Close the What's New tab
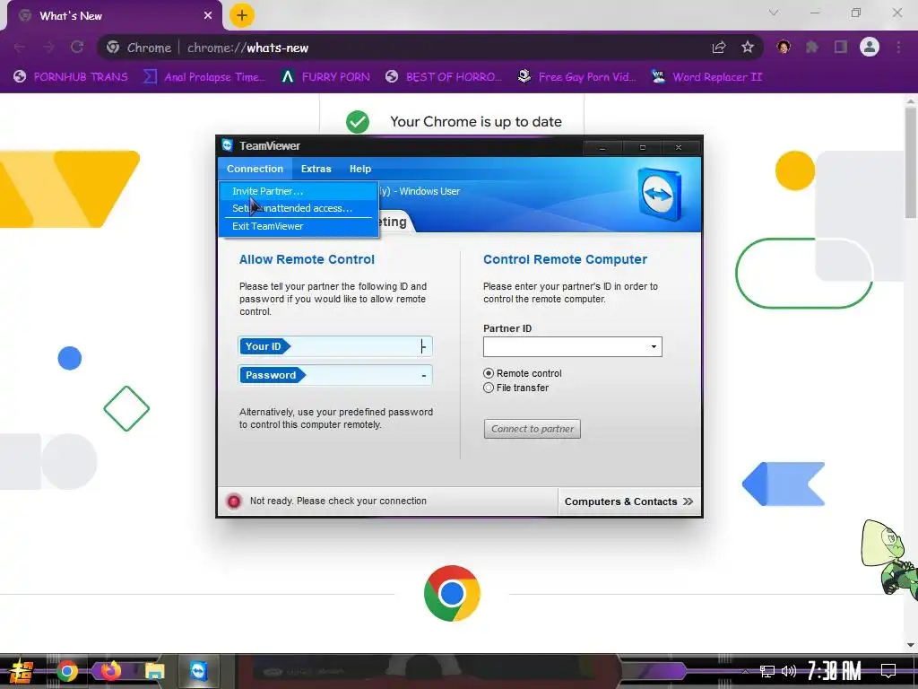The image size is (918, 689). pyautogui.click(x=208, y=16)
